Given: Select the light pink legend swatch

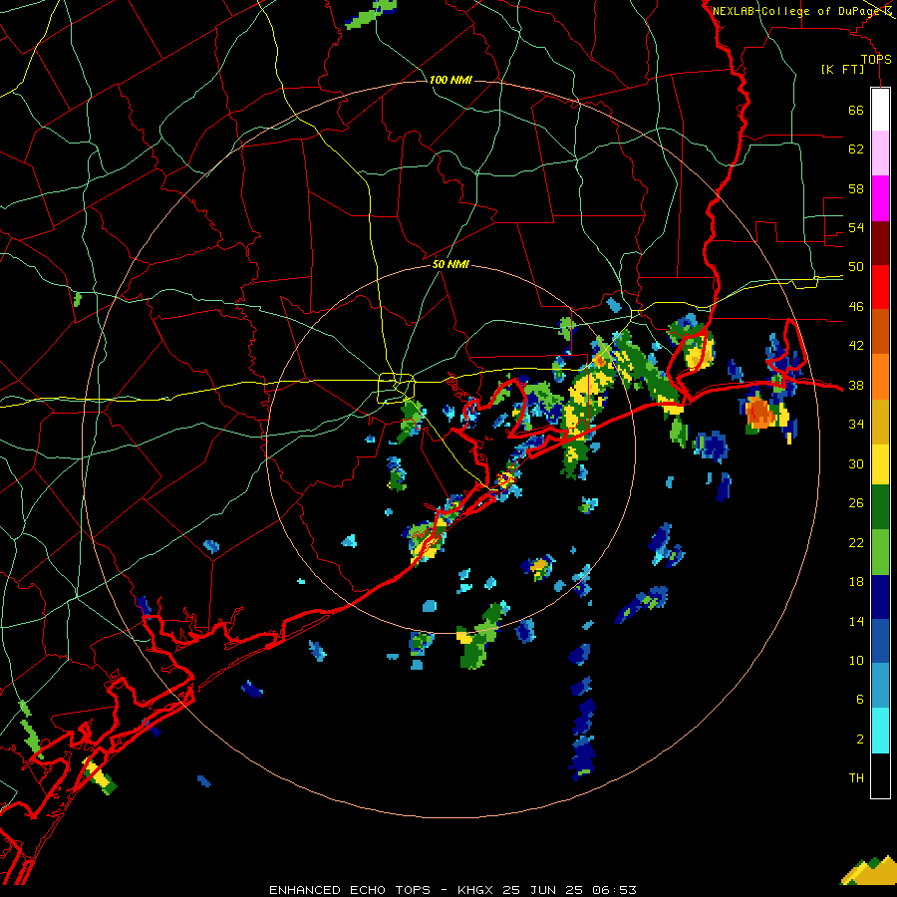Looking at the screenshot, I should (880, 152).
